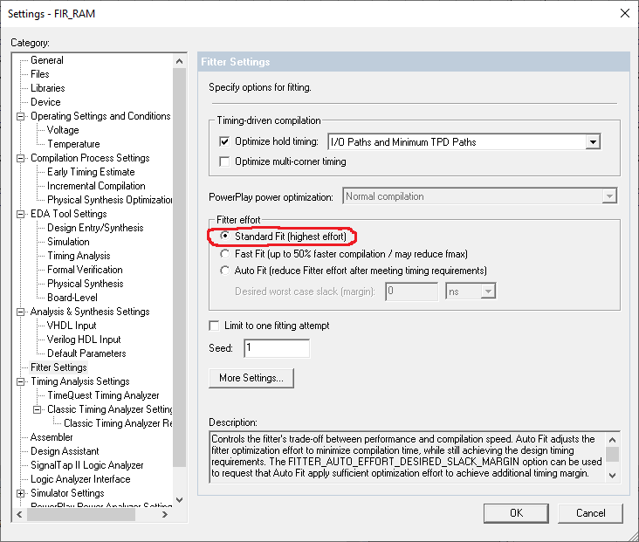Expand the Simulator Settings node

(x=20, y=493)
